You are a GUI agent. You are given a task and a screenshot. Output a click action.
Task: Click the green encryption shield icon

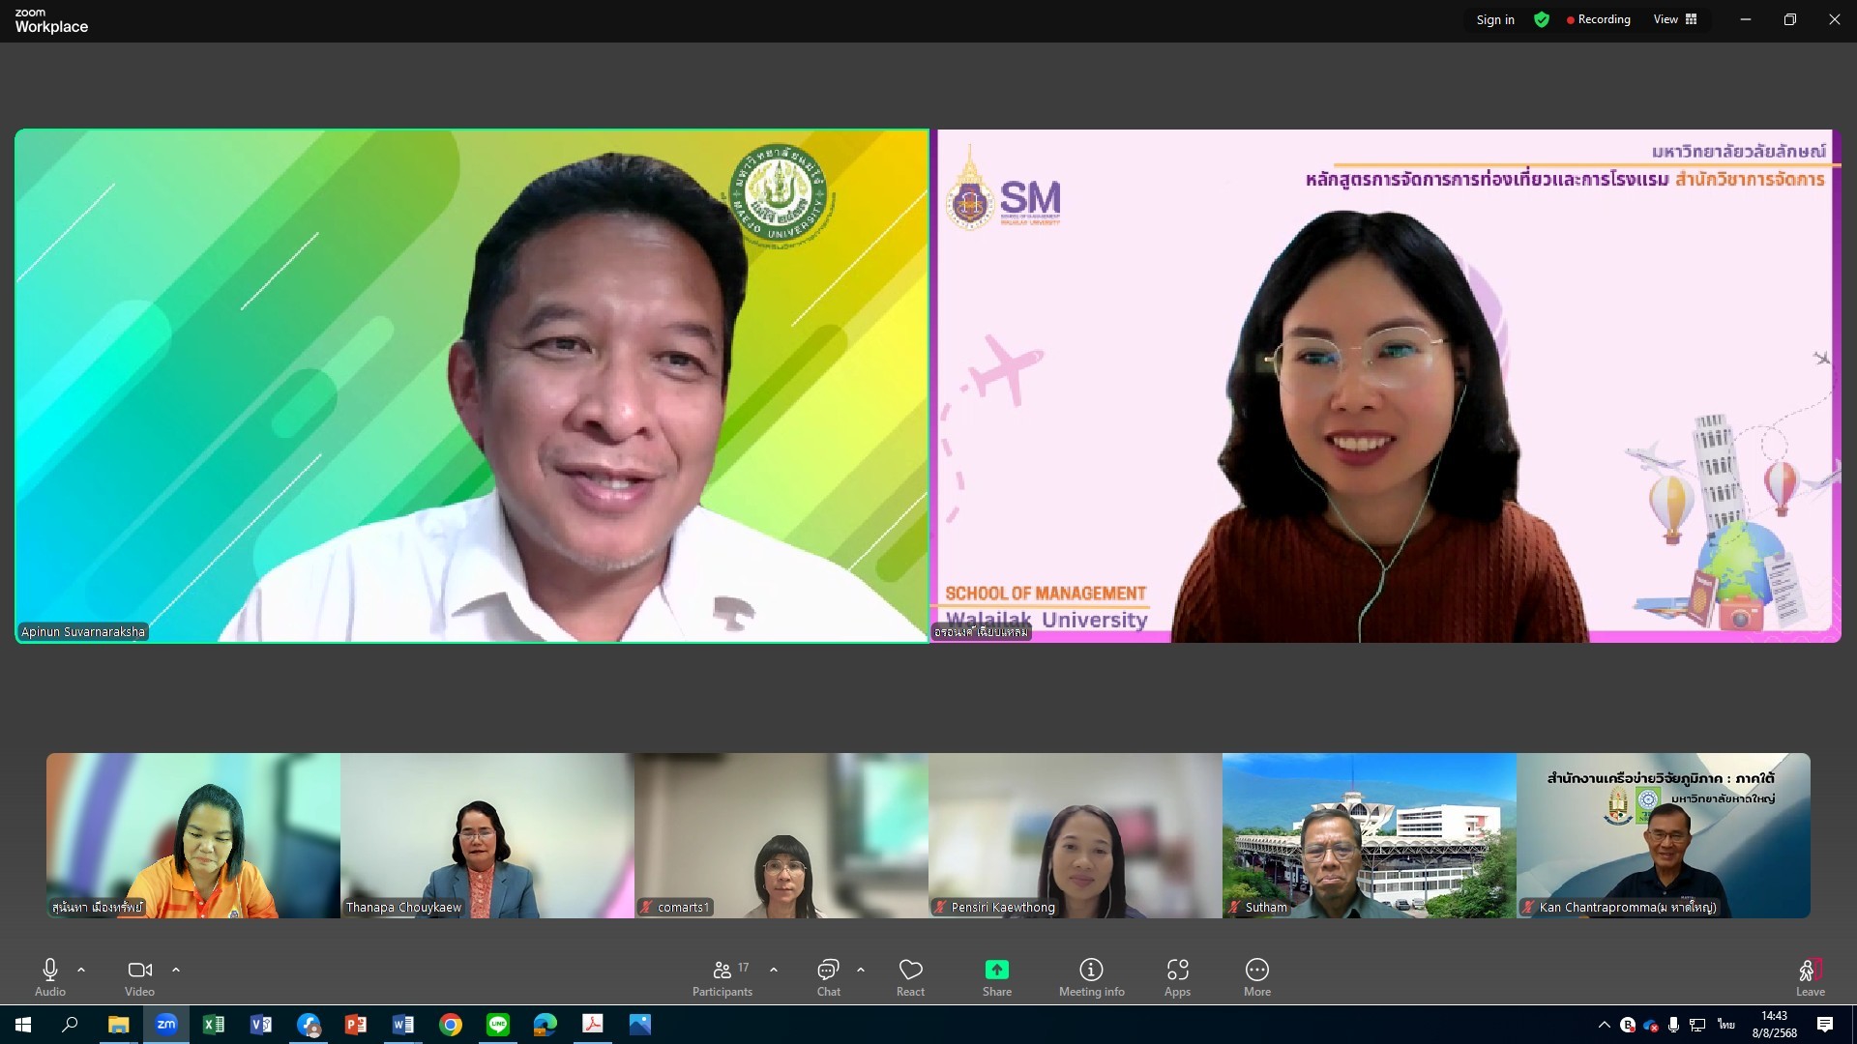point(1542,19)
